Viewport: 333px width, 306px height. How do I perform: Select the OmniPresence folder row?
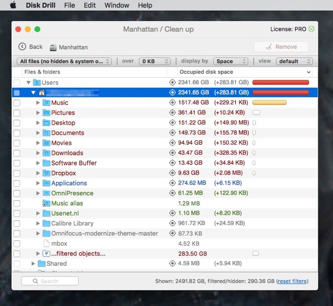pos(165,193)
